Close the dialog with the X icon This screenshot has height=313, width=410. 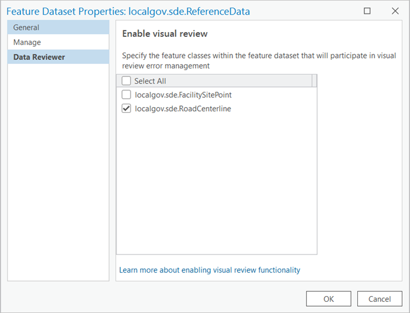coord(395,11)
